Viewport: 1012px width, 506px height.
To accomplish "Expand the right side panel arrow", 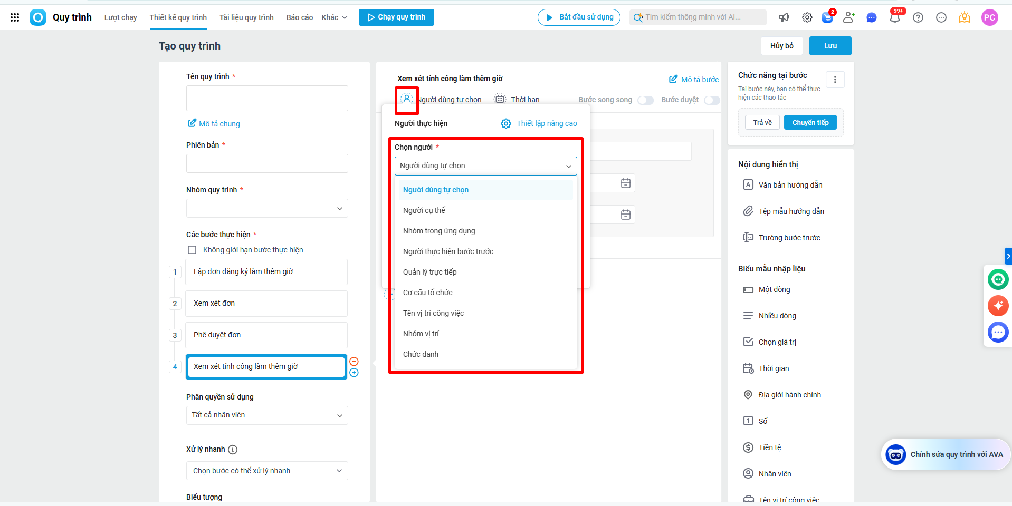I will click(x=1008, y=256).
